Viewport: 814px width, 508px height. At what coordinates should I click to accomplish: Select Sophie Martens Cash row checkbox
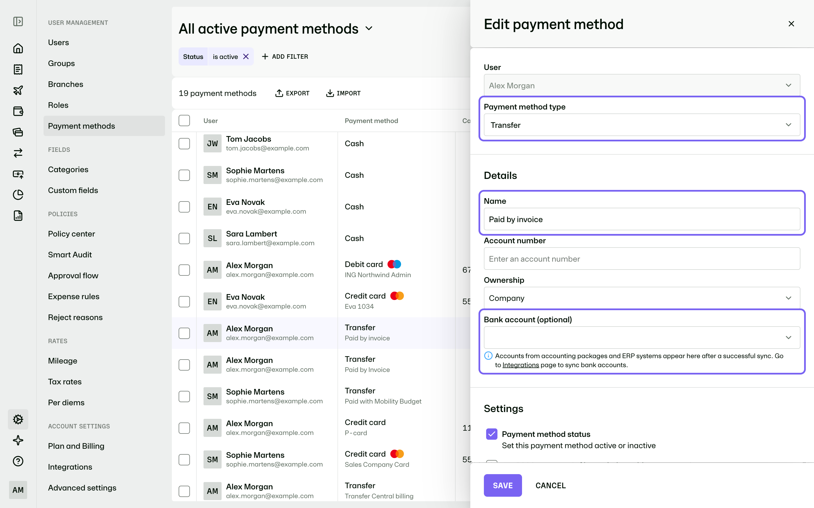coord(184,175)
